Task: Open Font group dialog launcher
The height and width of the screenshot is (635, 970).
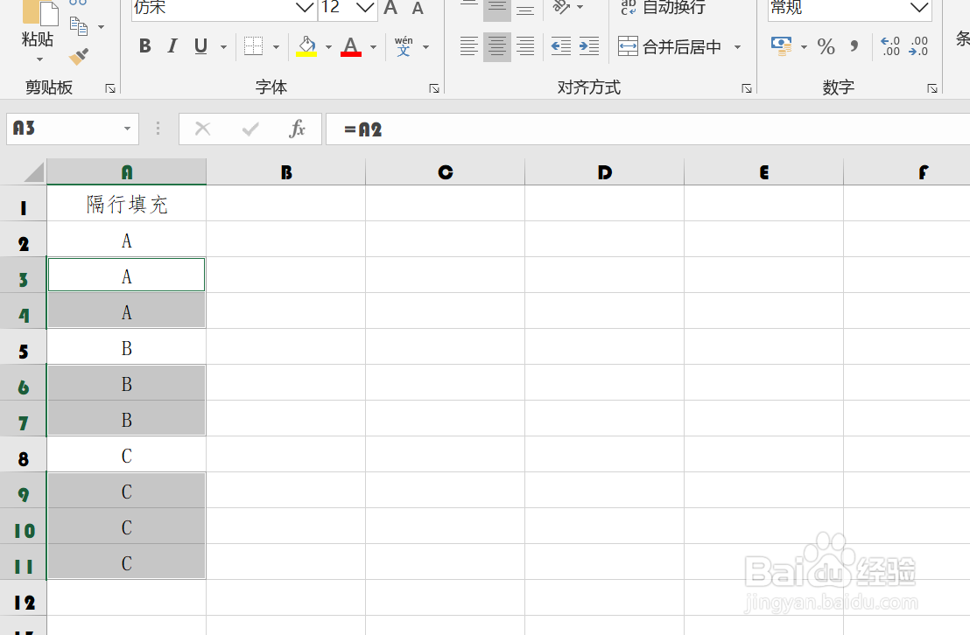Action: (x=434, y=88)
